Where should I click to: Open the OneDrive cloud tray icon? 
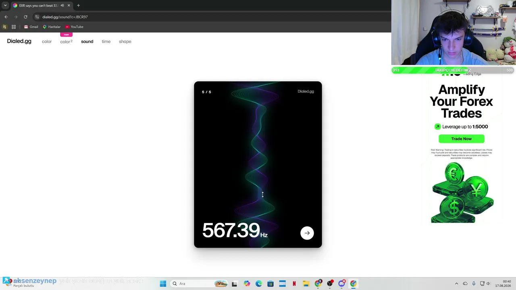[x=465, y=284]
